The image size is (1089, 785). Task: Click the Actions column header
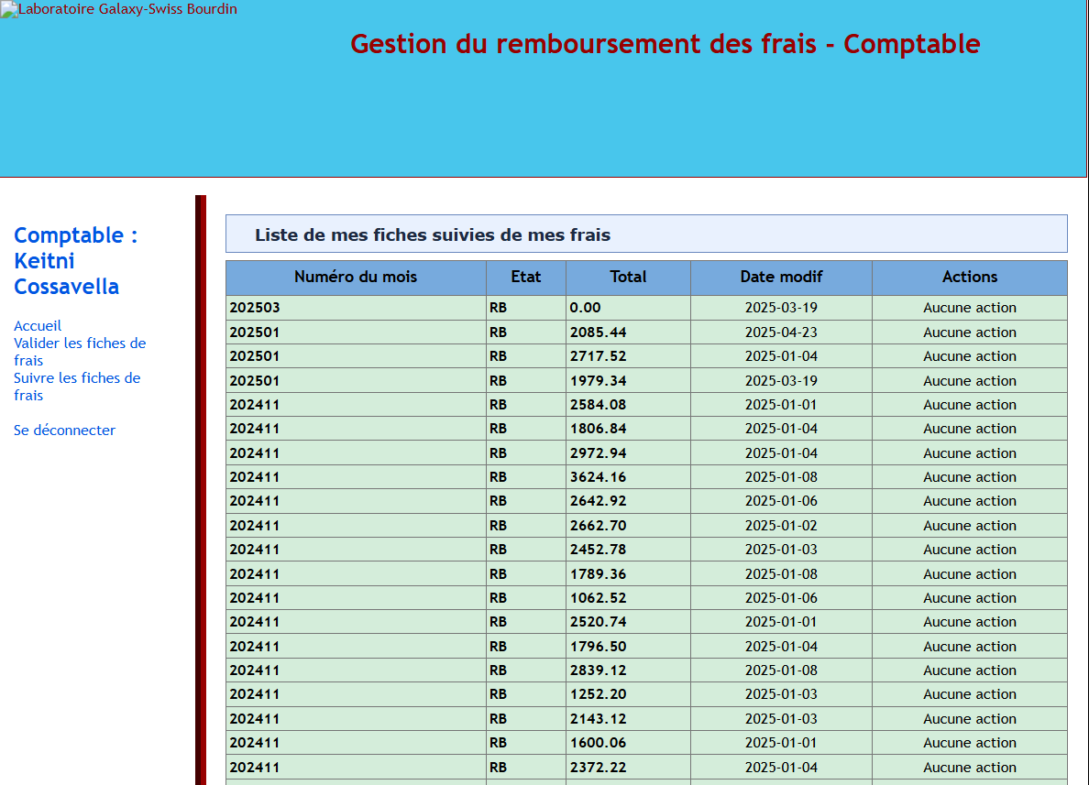coord(970,277)
